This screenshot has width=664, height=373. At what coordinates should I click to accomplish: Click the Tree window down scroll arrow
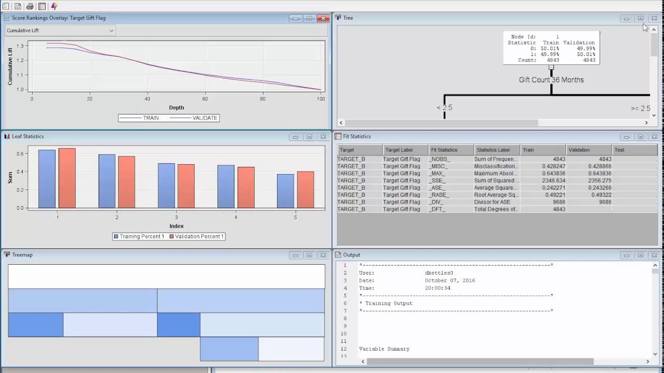point(654,116)
